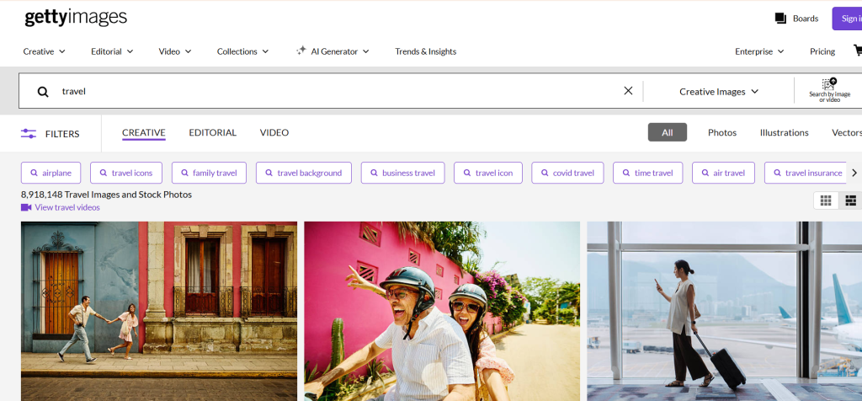Filter results to Vectors
The image size is (862, 401).
click(x=846, y=132)
